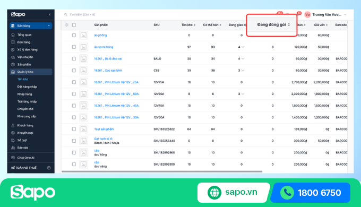Image resolution: width=361 pixels, height=207 pixels.
Task: Go to Nhà cung cấp menu item
Action: click(x=27, y=116)
